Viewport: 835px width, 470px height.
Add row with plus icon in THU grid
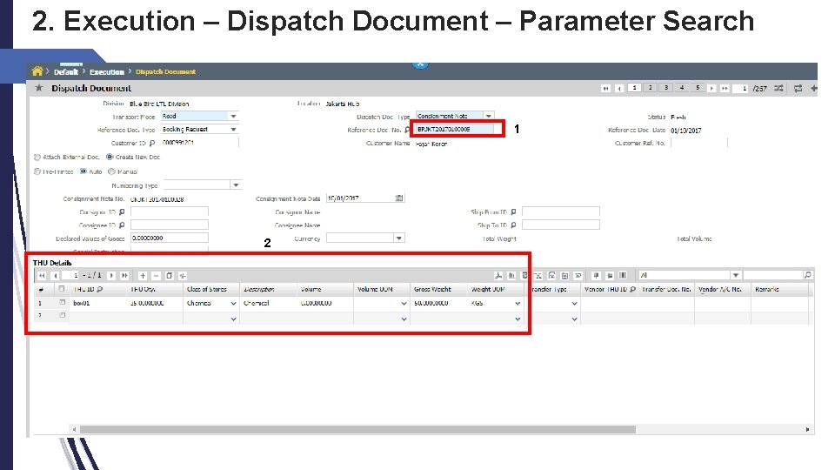143,276
